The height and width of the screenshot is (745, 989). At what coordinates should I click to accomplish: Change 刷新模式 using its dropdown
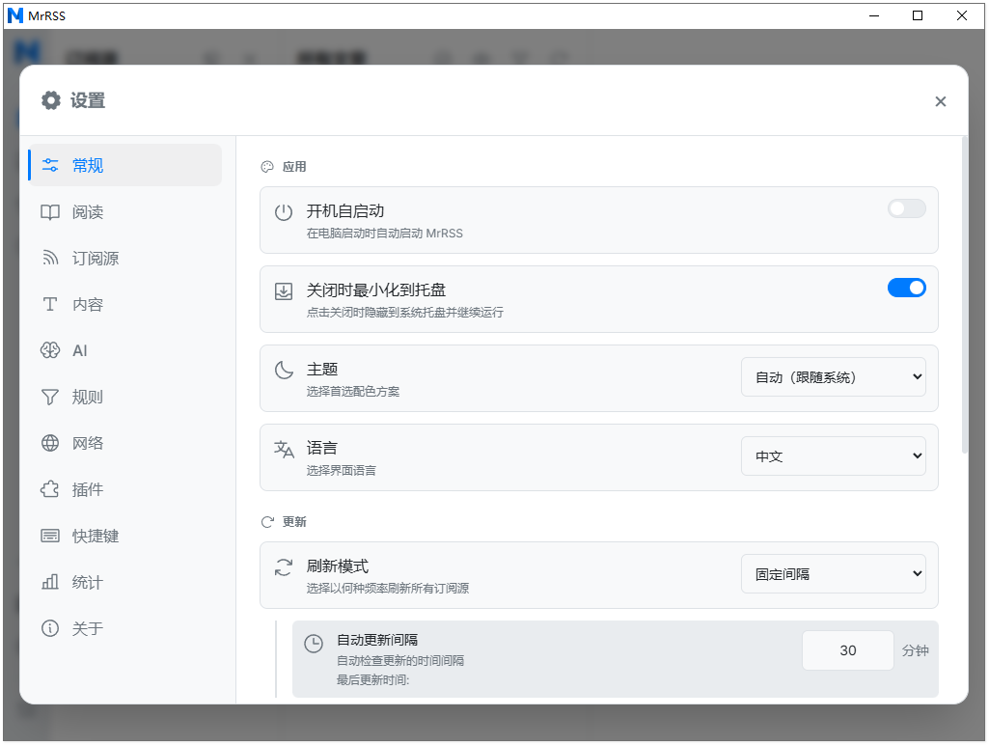pyautogui.click(x=833, y=573)
